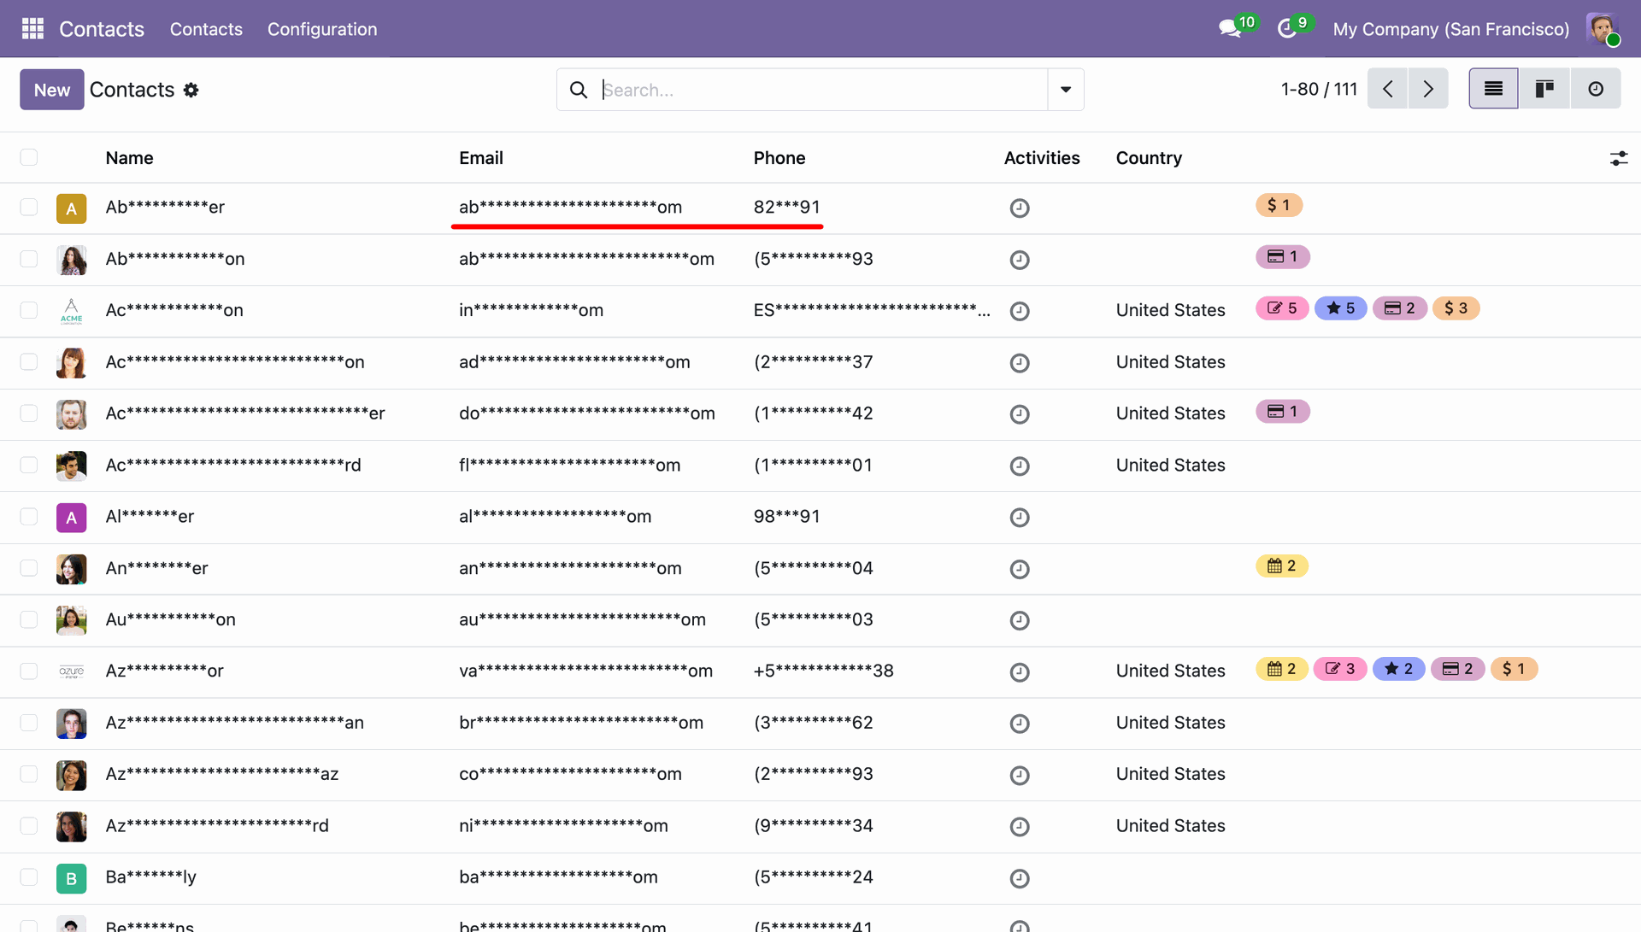This screenshot has height=932, width=1641.
Task: Open the apps grid menu icon
Action: coord(32,29)
